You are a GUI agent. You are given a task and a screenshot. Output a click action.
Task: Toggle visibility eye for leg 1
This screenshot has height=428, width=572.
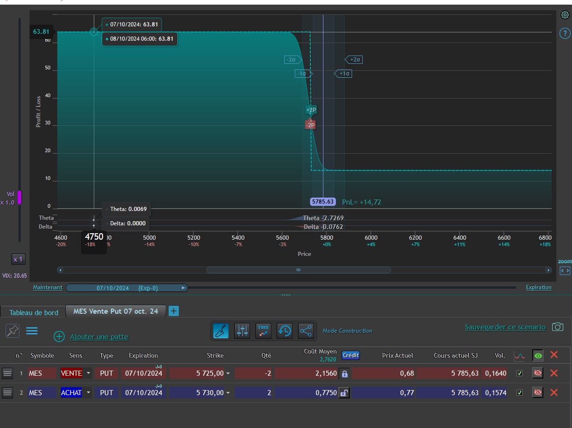[537, 373]
